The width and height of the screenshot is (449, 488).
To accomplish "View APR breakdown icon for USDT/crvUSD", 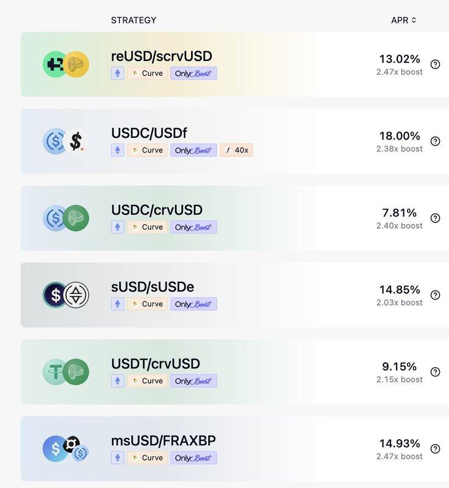I will pos(435,372).
